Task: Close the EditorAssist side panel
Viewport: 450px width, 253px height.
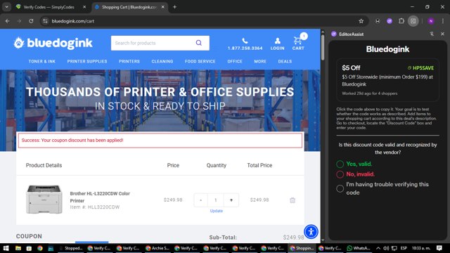Action: coord(442,34)
